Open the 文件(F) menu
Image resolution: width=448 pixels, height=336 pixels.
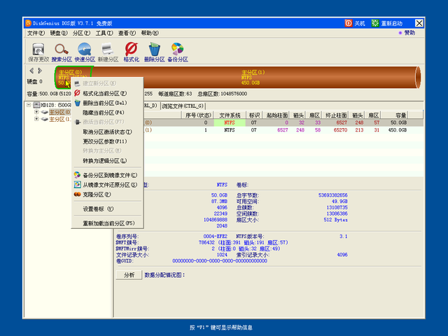click(x=36, y=33)
